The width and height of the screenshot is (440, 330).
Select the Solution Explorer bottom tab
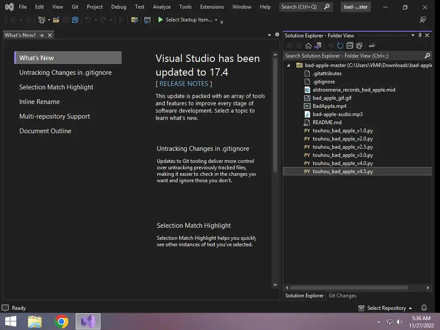pos(305,296)
